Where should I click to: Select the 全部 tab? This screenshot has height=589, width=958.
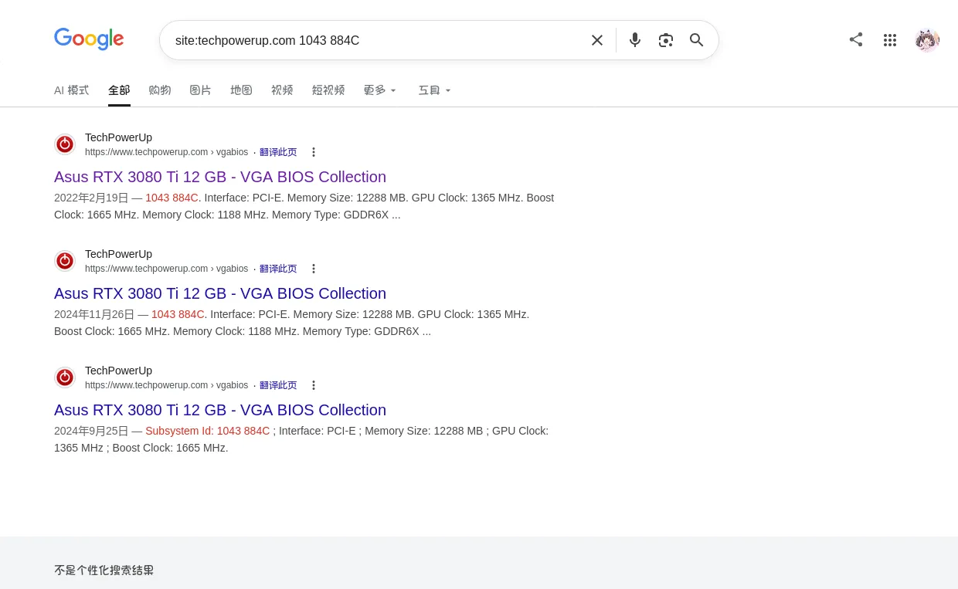point(119,90)
